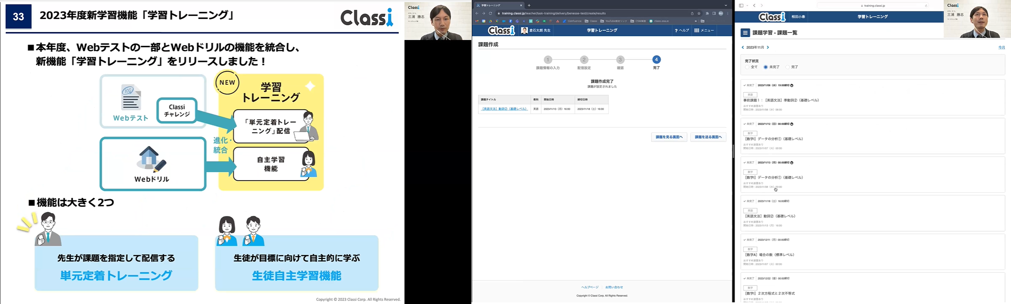Expand hidden bookmarks chevron
The image size is (1011, 304).
coord(696,21)
